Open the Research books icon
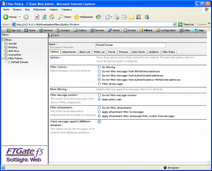Screen dimensions: 212x171 coord(139,17)
